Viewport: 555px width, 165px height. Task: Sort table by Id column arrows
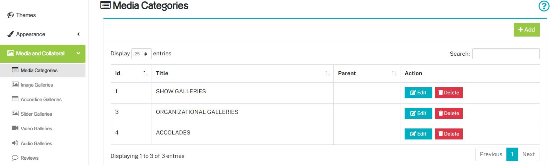[145, 73]
